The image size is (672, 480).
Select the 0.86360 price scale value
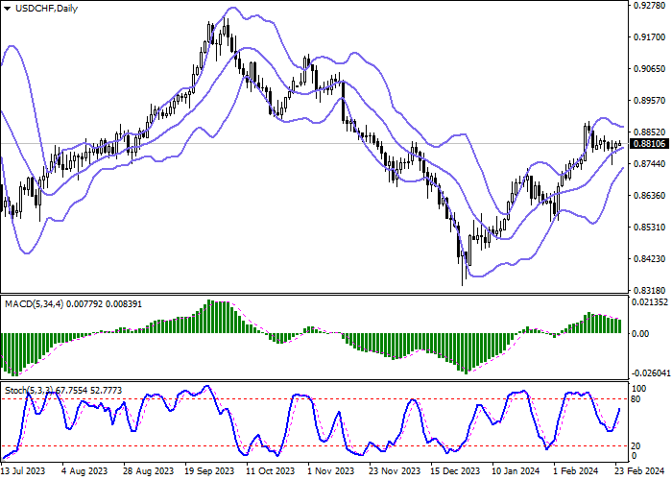650,196
